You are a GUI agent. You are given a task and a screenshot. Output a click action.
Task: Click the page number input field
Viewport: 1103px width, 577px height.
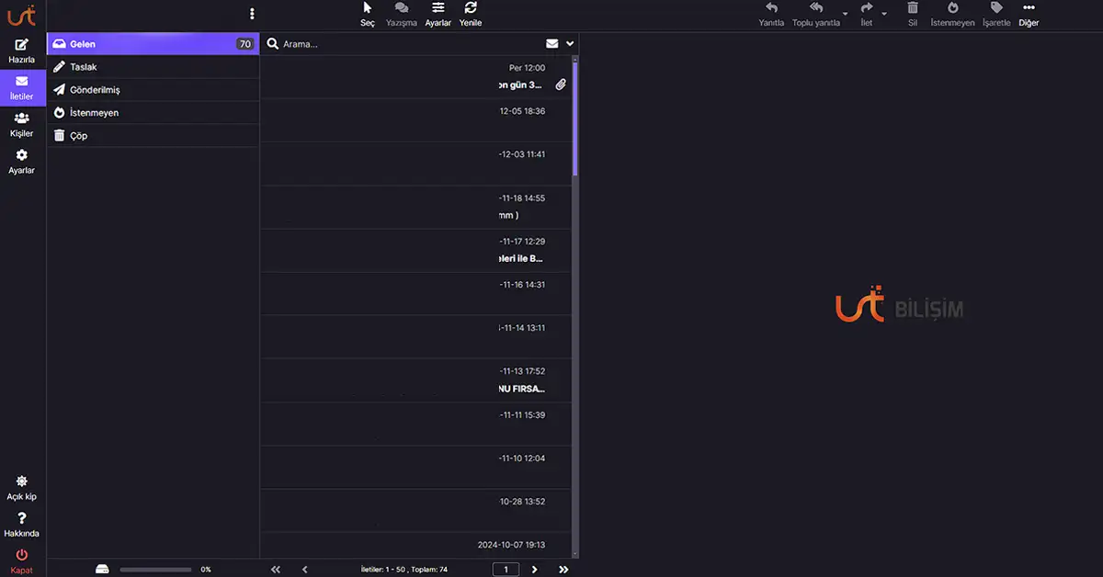coord(506,569)
